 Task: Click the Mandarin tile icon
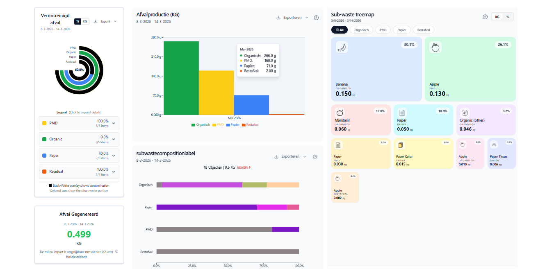point(340,113)
